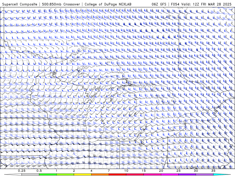Click the legend value 35
Viewport: 235px width, 176px height.
click(213, 171)
